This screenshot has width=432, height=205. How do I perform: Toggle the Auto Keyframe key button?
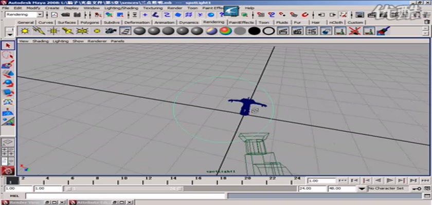coord(416,189)
